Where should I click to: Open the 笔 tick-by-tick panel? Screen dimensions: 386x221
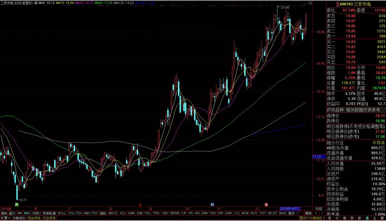click(x=330, y=218)
